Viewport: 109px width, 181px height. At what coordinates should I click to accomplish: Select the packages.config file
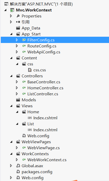37,172
